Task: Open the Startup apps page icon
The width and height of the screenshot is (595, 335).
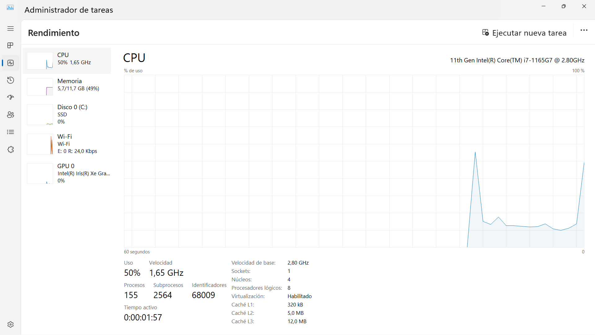Action: (11, 97)
